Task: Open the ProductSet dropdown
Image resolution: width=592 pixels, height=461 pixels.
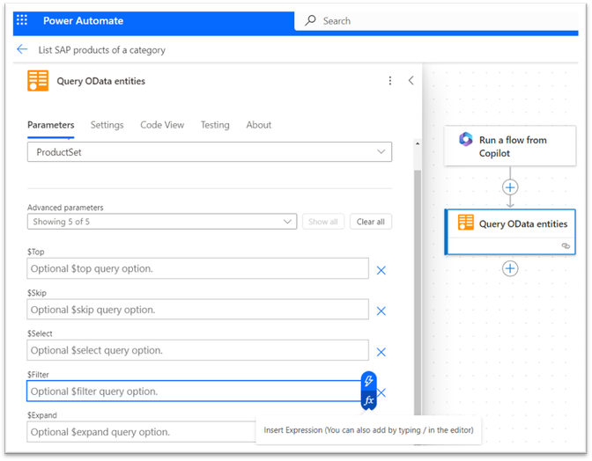Action: click(210, 152)
